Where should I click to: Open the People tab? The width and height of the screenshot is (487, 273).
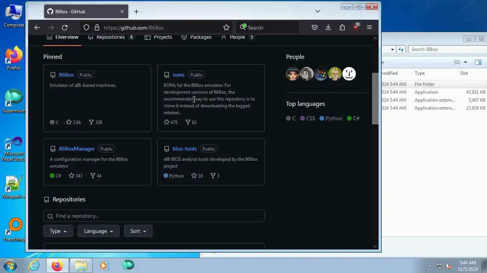pyautogui.click(x=237, y=37)
